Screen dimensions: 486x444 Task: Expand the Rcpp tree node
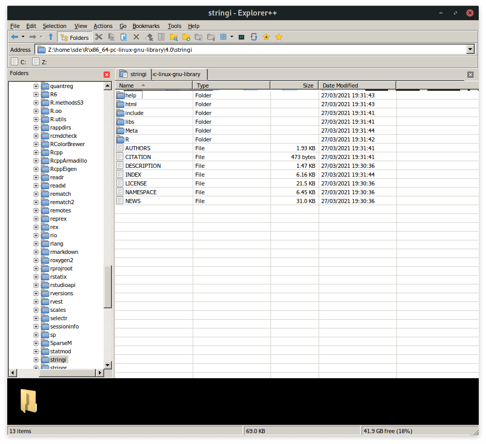point(36,152)
